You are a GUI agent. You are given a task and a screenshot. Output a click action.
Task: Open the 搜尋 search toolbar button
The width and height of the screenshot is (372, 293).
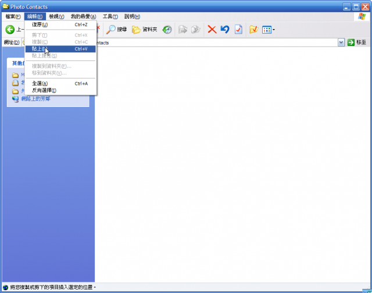(116, 30)
